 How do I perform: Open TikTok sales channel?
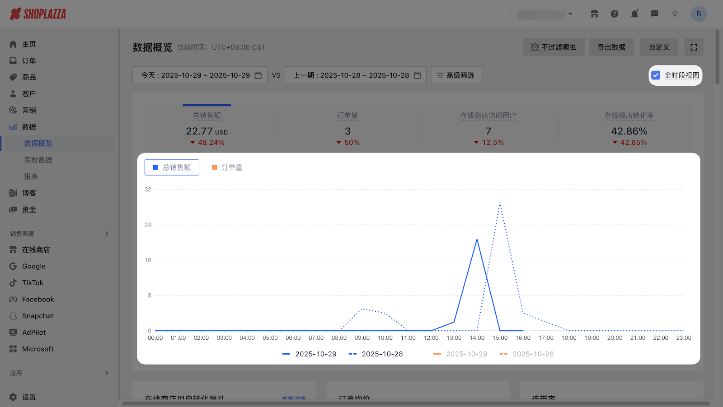click(x=33, y=283)
